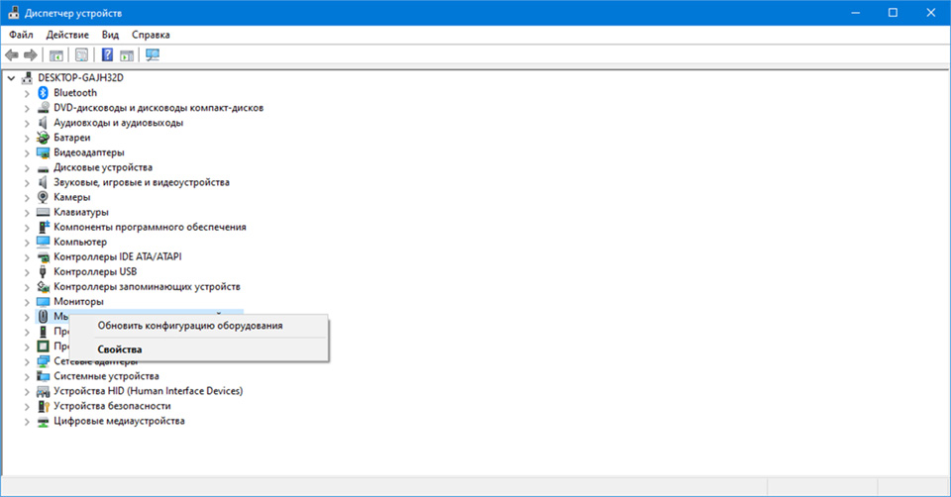Open the Справка menu
The height and width of the screenshot is (497, 951).
coord(151,35)
